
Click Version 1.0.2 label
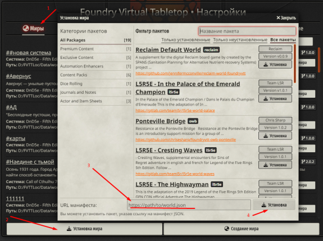pos(275,128)
